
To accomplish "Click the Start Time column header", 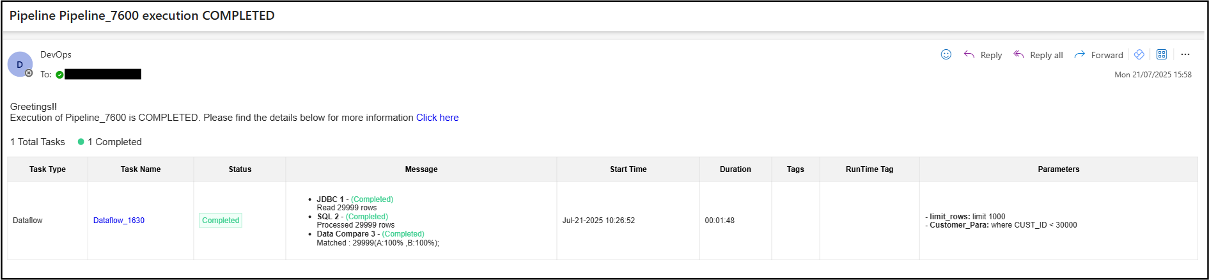I will coord(628,169).
